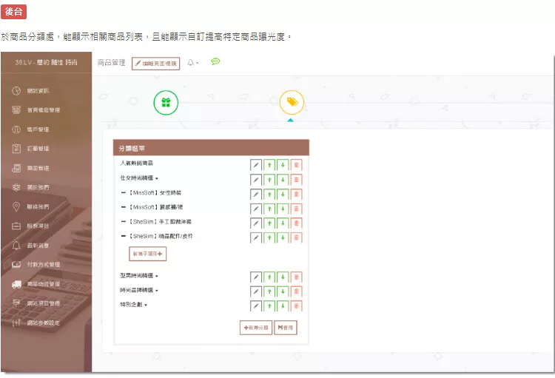Click the 新增分類 button
Image resolution: width=555 pixels, height=378 pixels.
click(256, 327)
